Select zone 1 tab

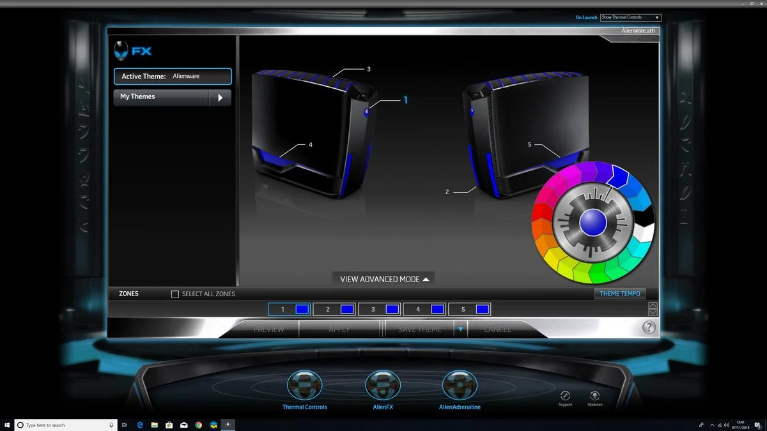click(290, 309)
